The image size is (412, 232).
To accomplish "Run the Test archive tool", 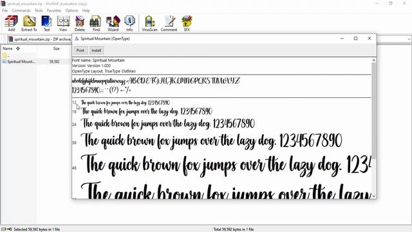I will (x=46, y=23).
